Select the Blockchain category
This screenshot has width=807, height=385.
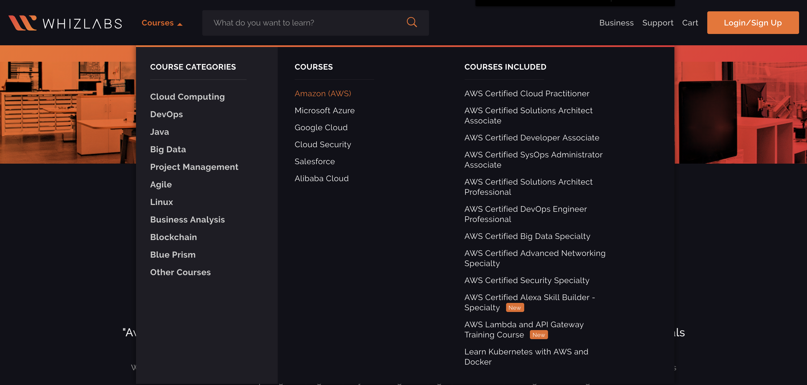[x=173, y=237]
